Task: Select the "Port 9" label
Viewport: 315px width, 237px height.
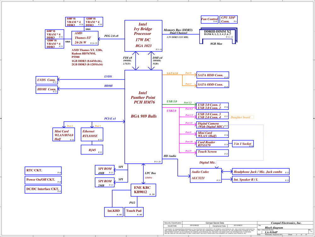Action: click(x=188, y=151)
